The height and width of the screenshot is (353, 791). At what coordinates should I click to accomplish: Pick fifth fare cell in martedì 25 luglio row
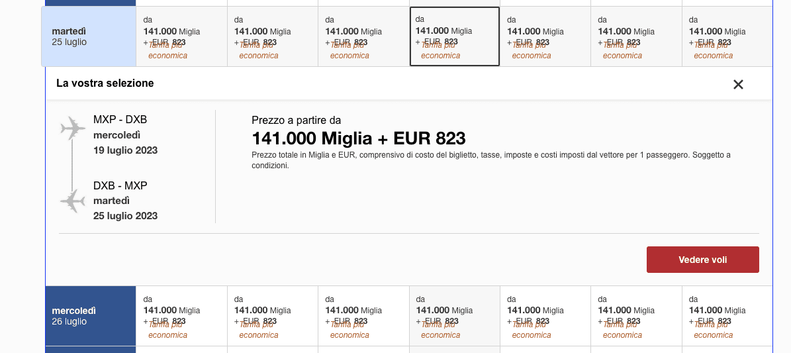tap(545, 36)
